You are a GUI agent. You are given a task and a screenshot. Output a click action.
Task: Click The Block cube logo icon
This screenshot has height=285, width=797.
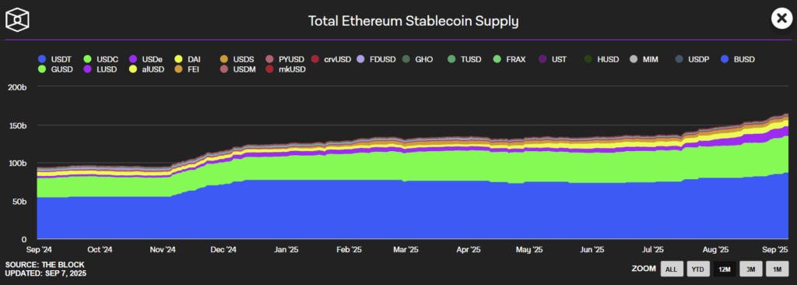tap(17, 19)
